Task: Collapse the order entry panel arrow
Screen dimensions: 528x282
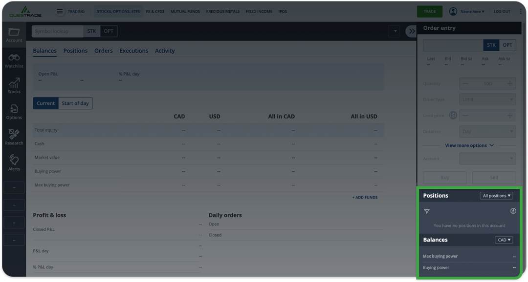Action: 411,31
